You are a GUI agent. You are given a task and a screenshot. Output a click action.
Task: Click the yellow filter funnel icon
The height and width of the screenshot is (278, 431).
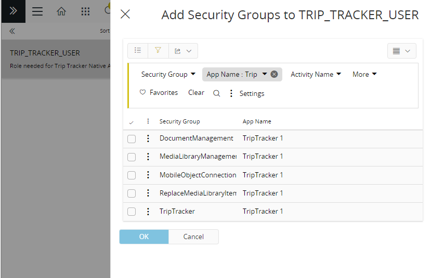point(158,50)
